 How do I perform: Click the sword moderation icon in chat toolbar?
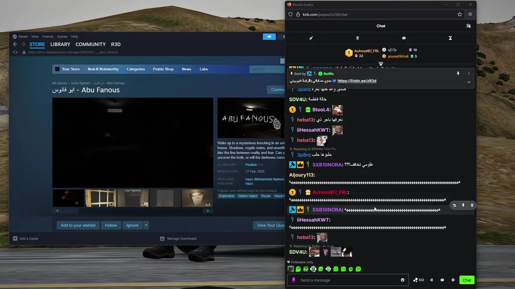[311, 38]
